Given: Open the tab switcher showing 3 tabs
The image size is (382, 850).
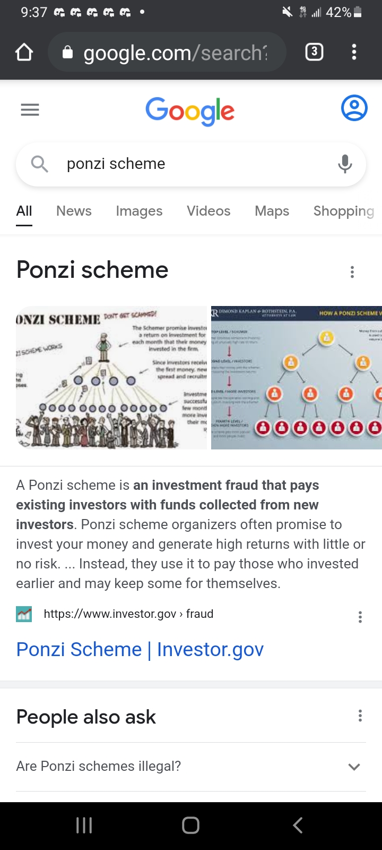Looking at the screenshot, I should [x=314, y=52].
